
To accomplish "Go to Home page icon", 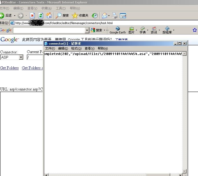I will (x=49, y=16).
